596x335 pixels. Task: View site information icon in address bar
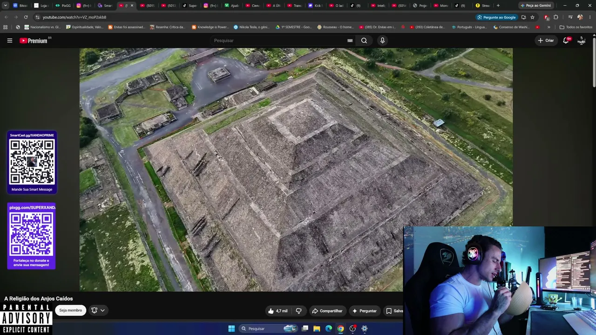pos(37,17)
